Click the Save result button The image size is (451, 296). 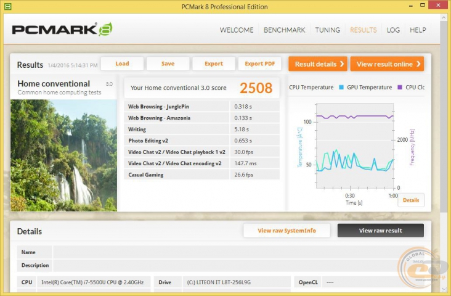point(168,64)
